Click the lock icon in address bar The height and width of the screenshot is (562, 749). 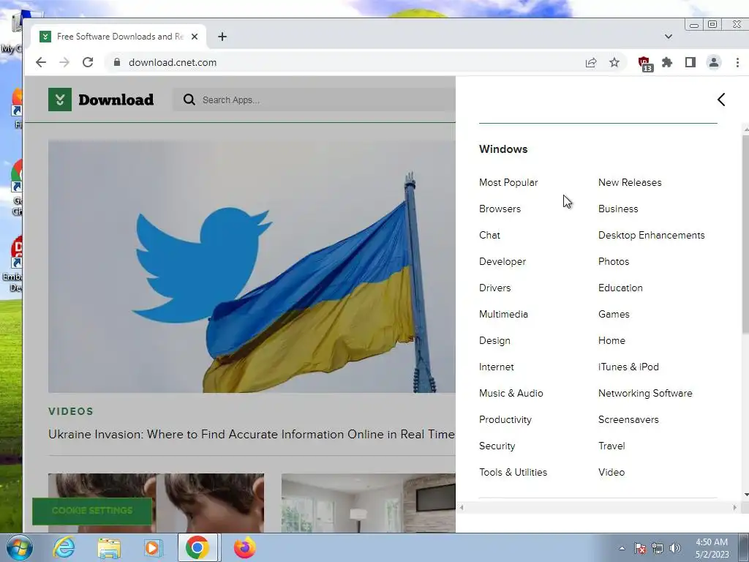click(x=117, y=62)
